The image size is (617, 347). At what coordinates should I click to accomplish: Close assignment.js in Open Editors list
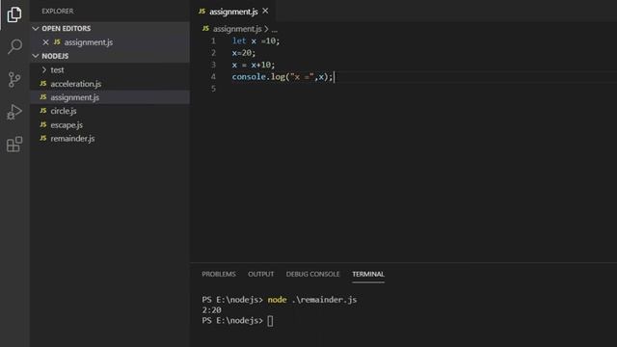pos(45,42)
